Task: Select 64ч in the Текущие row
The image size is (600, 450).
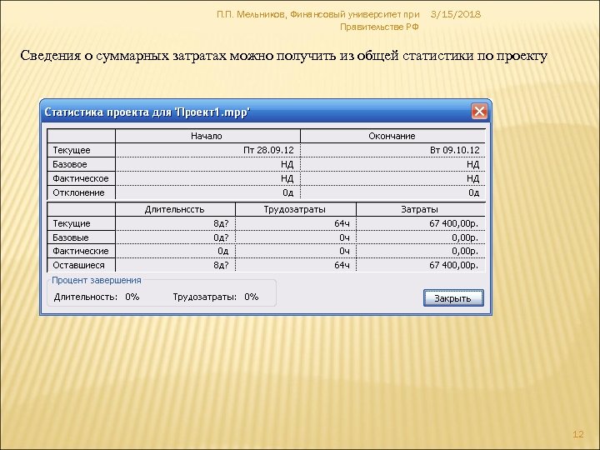Action: [x=342, y=223]
